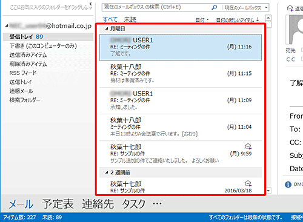This screenshot has width=303, height=222.
Task: Select 秋葉十八郎 message received at 11:15
Action: (181, 74)
